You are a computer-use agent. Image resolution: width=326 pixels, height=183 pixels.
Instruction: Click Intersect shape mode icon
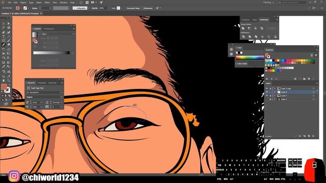[256, 28]
